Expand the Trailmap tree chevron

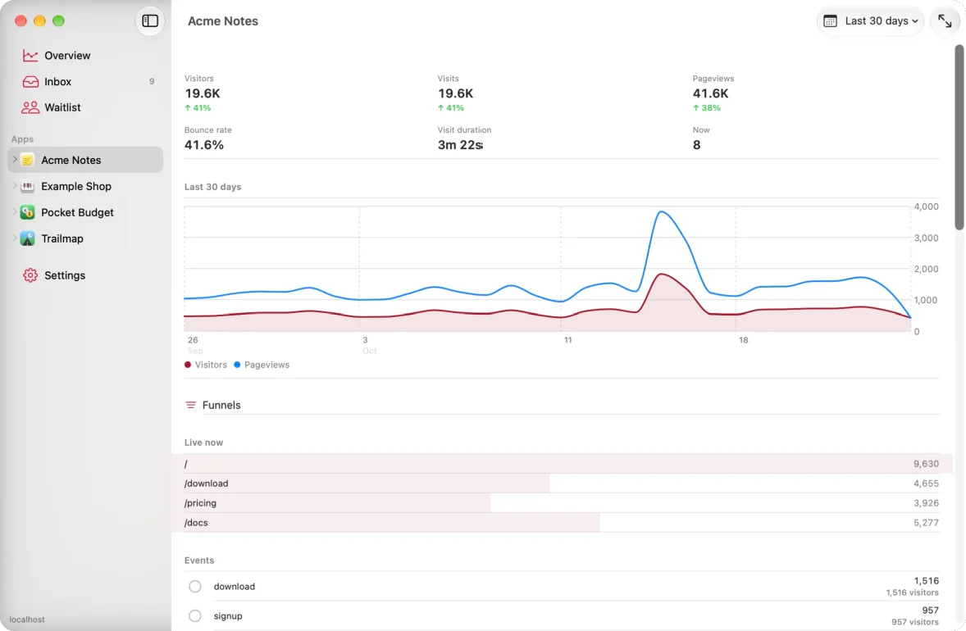tap(15, 238)
